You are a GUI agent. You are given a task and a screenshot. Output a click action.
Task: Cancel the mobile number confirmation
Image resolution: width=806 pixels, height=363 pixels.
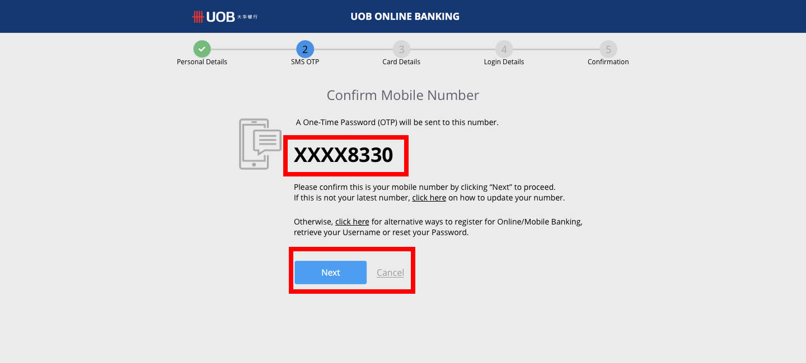pos(390,273)
